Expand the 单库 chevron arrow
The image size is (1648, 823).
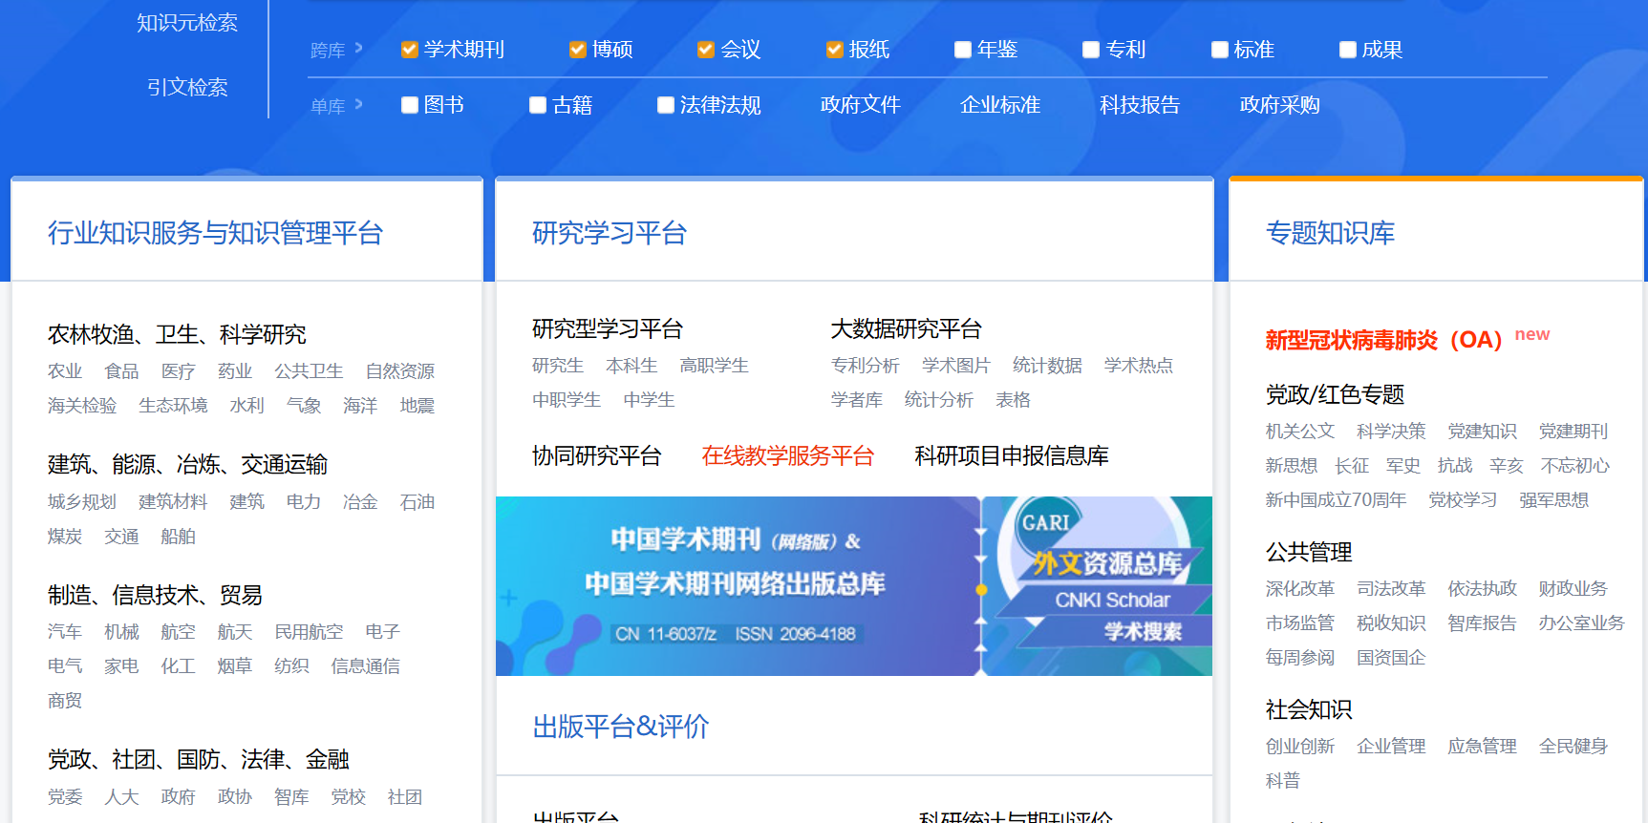click(358, 103)
